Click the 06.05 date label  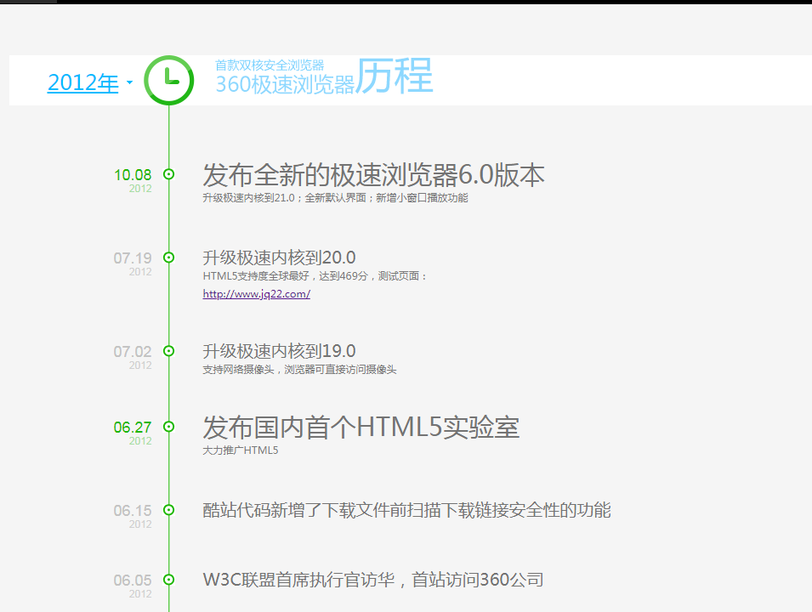[x=133, y=580]
